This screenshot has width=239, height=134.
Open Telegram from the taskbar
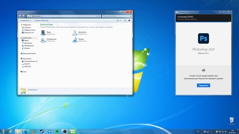[x=49, y=131]
